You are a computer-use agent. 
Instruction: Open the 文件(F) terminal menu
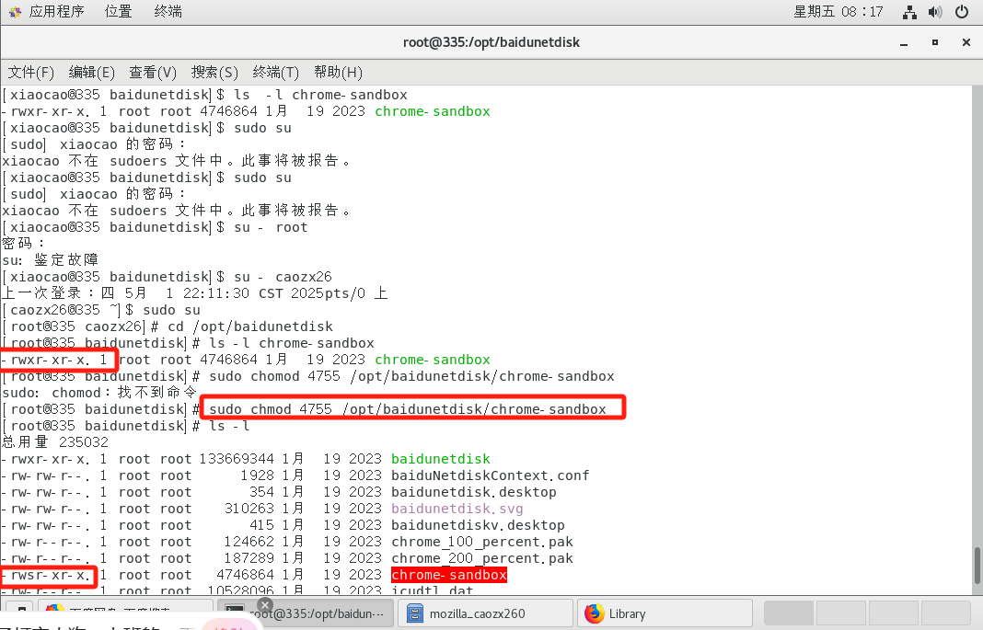[30, 72]
